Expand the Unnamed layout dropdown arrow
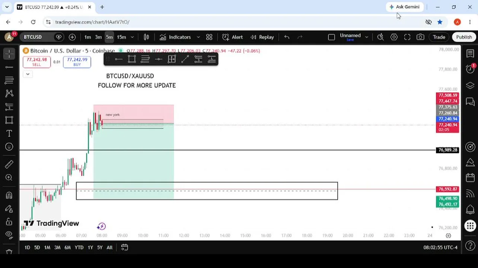 (367, 37)
